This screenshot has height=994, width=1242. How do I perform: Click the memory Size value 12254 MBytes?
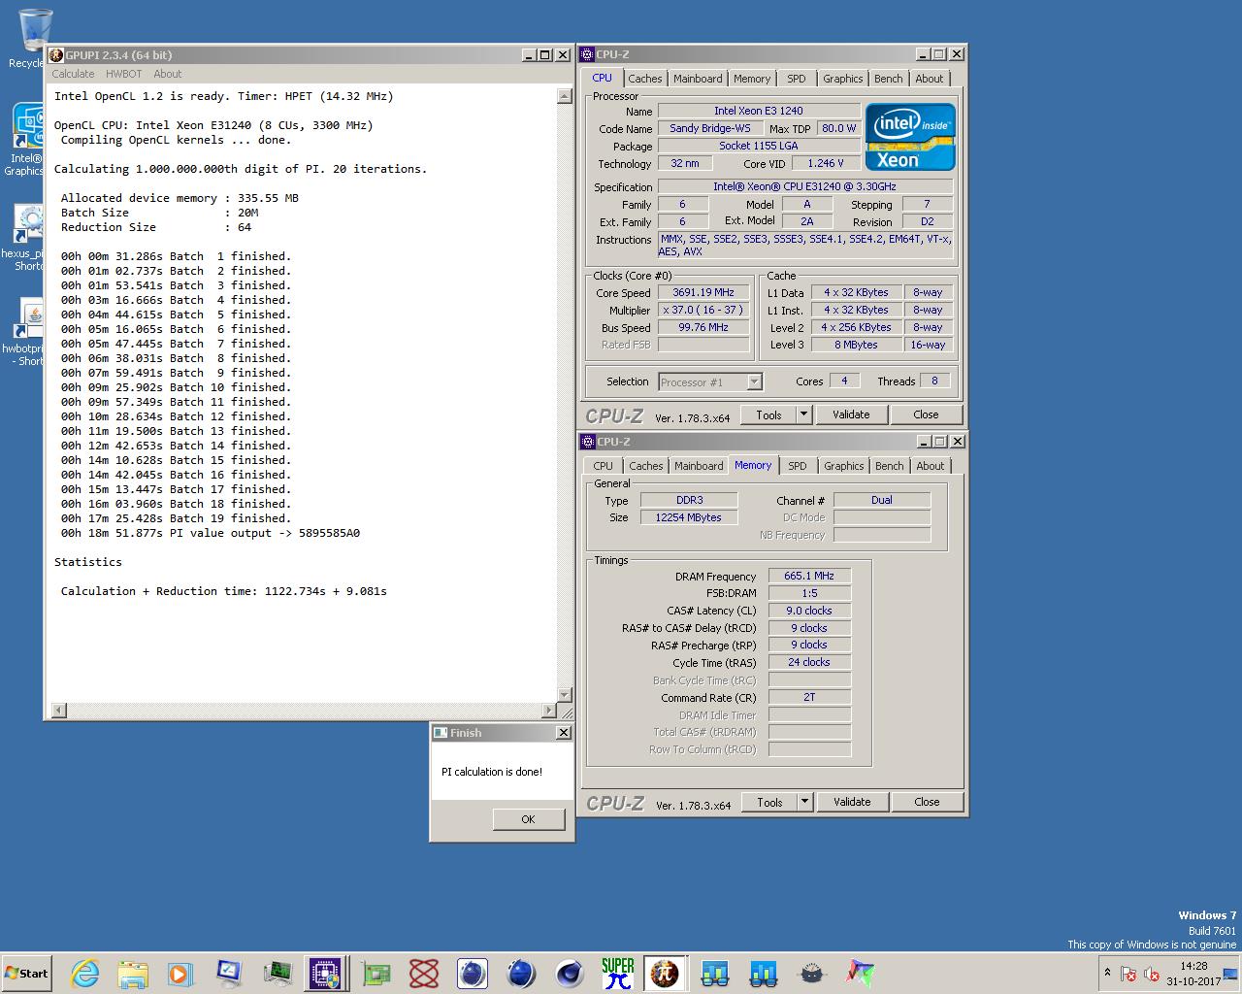coord(689,517)
